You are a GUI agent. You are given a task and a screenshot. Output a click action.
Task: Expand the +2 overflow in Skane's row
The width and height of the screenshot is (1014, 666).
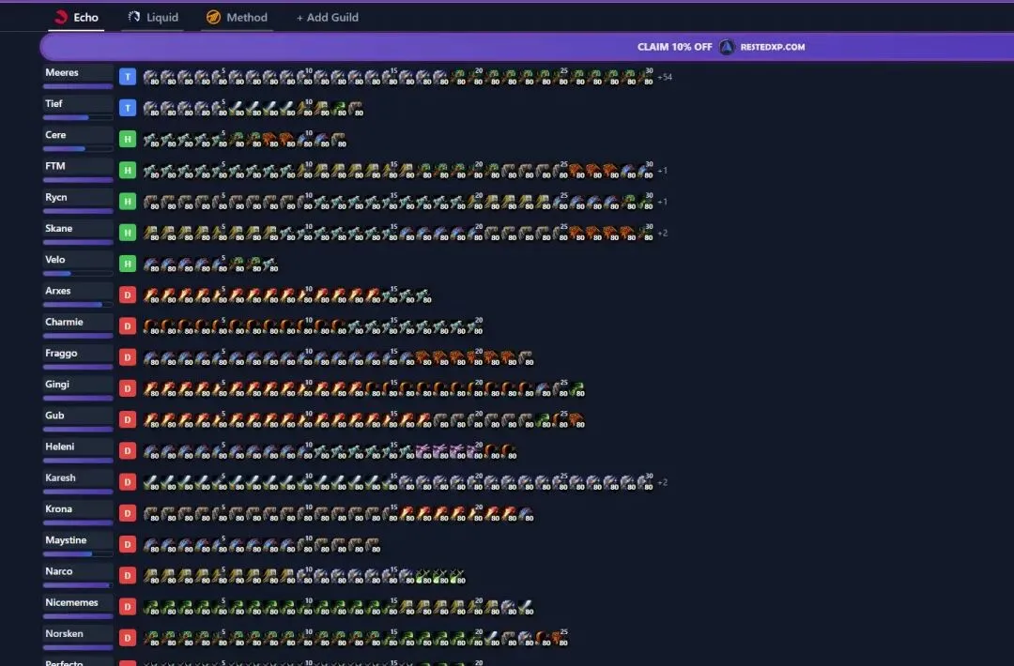(663, 233)
